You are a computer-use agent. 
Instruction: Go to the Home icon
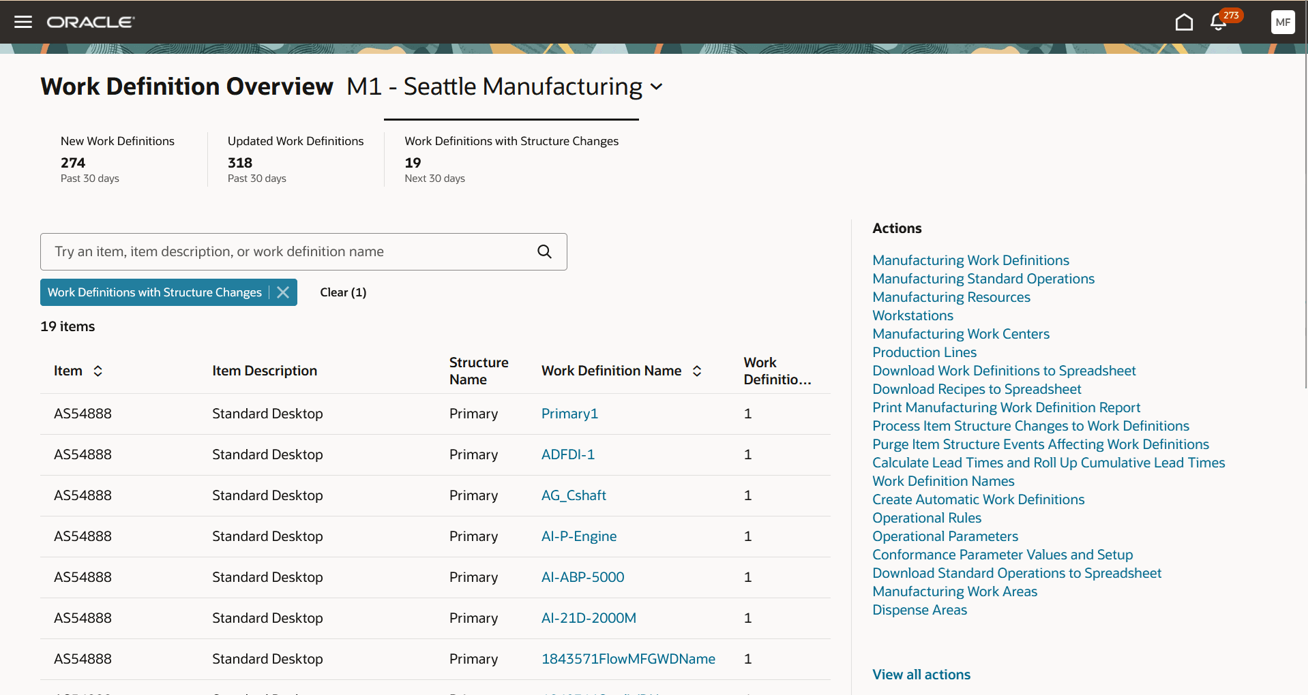(1184, 22)
